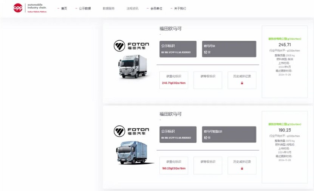This screenshot has width=314, height=191.
Task: Click the lock icon under 245.71 card's 历史减排记录
Action: click(x=242, y=83)
